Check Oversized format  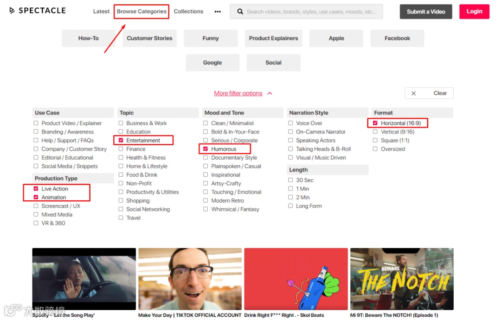(375, 149)
